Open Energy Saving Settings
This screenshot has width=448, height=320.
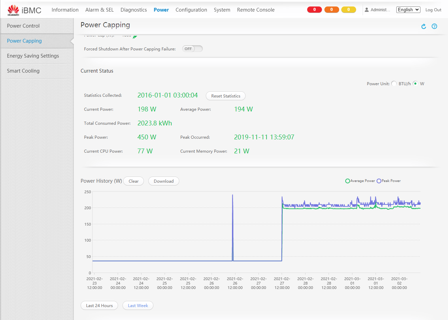tap(37, 56)
